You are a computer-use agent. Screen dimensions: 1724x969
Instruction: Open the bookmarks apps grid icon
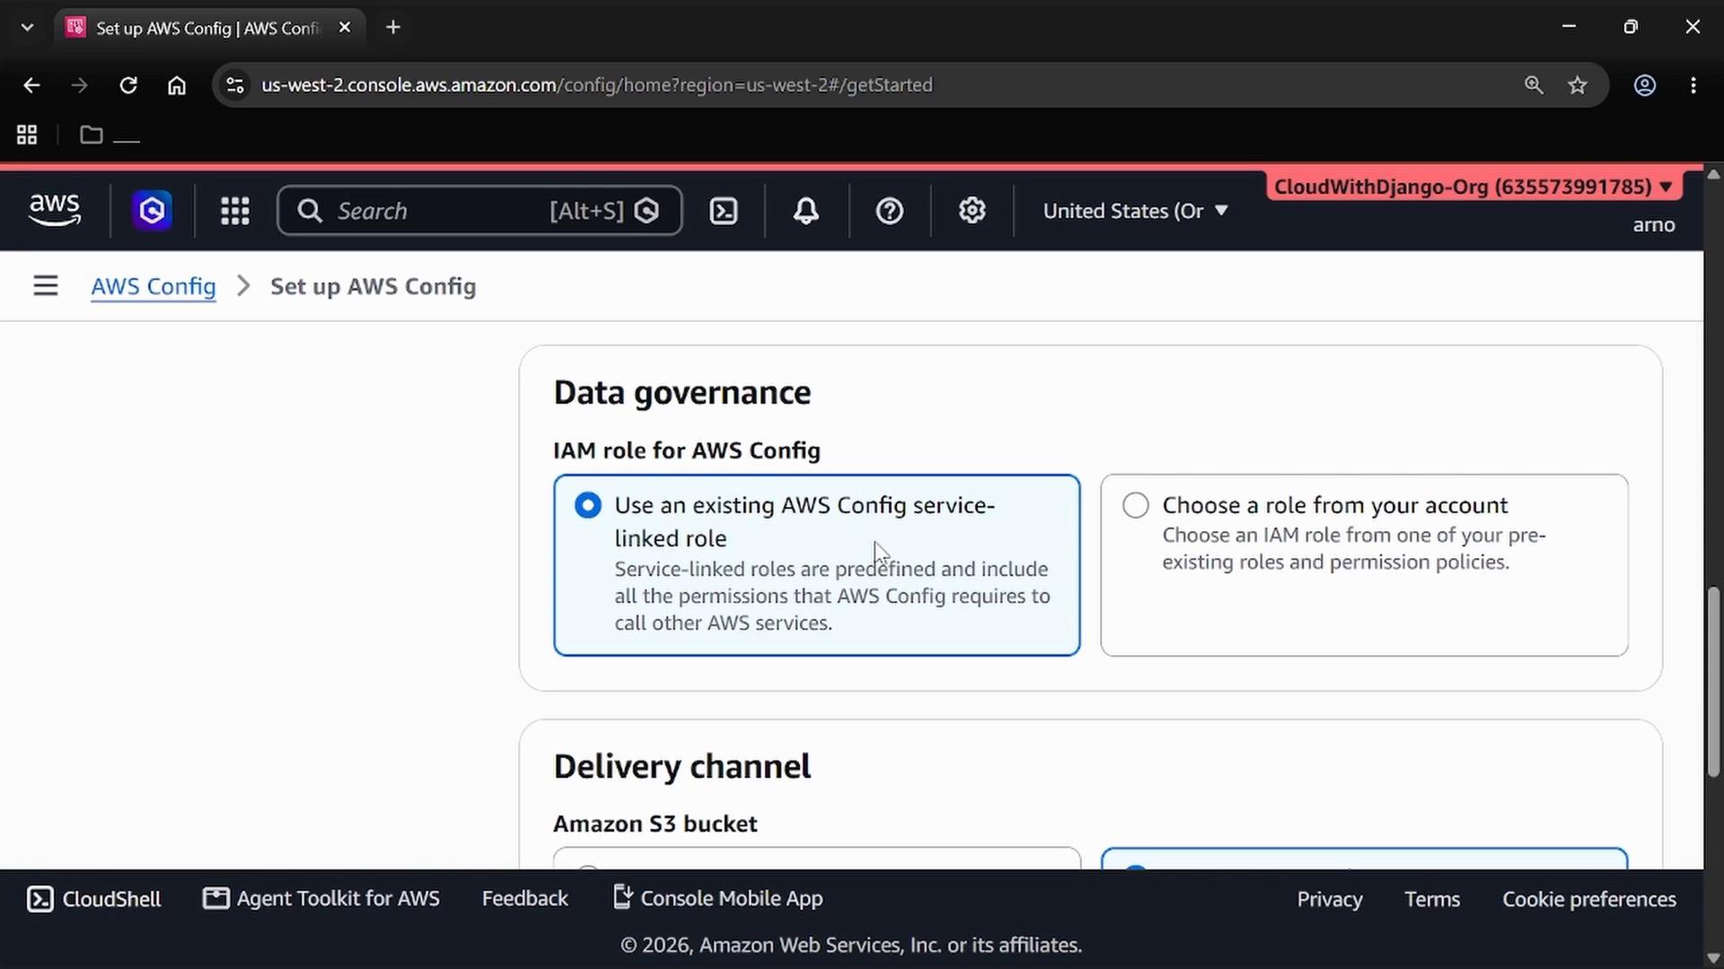[27, 135]
